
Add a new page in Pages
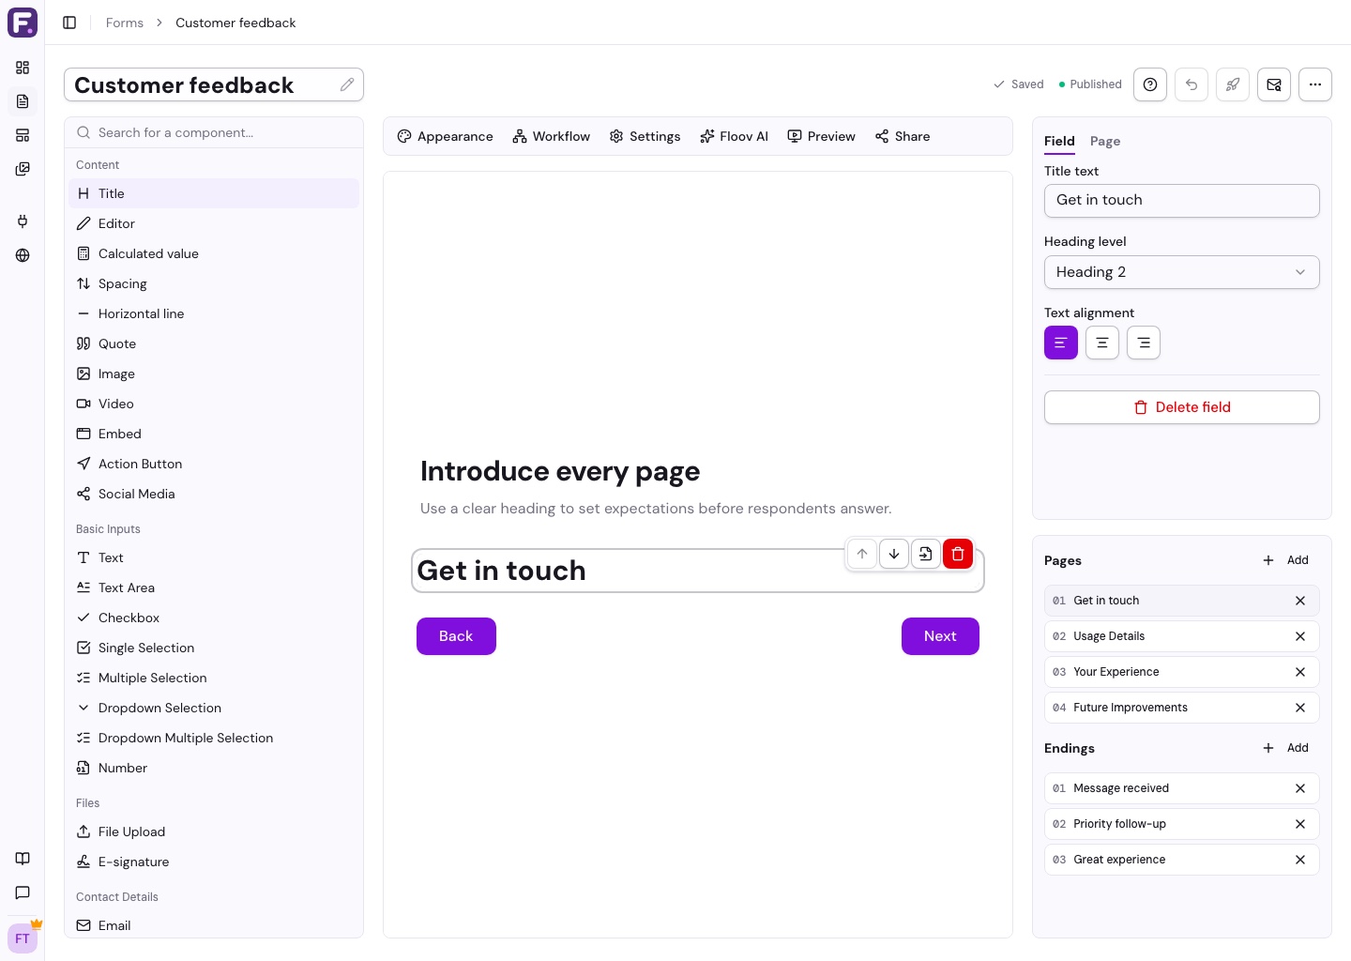(x=1286, y=560)
